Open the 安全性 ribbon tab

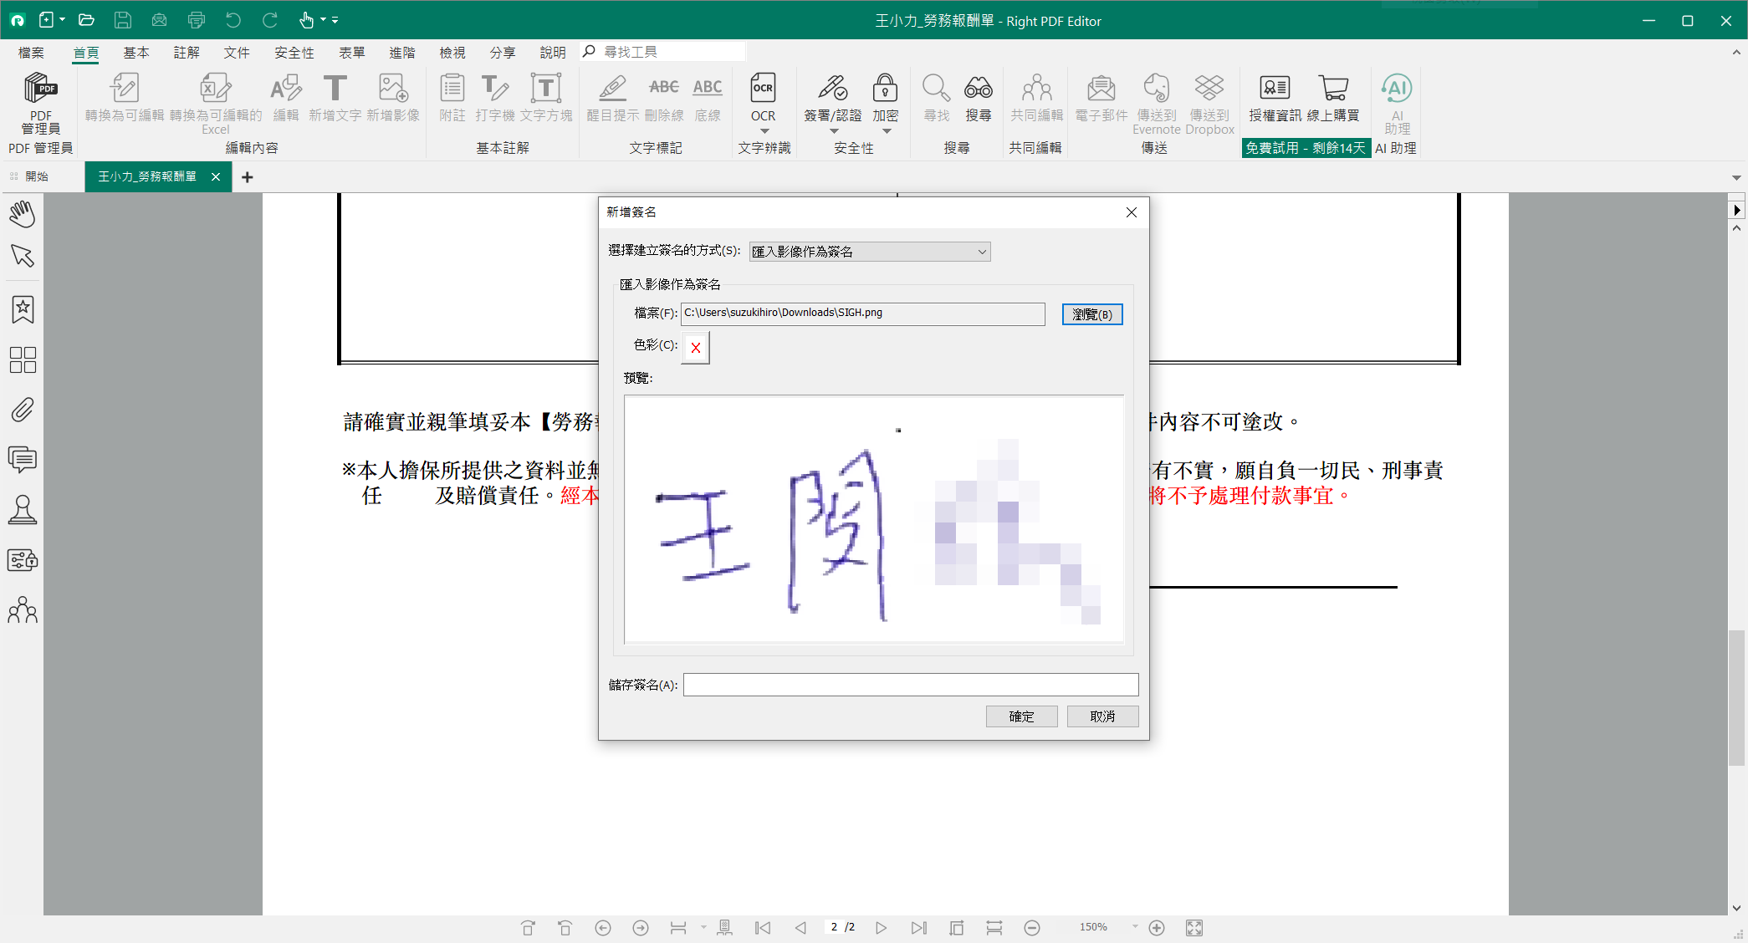coord(294,53)
